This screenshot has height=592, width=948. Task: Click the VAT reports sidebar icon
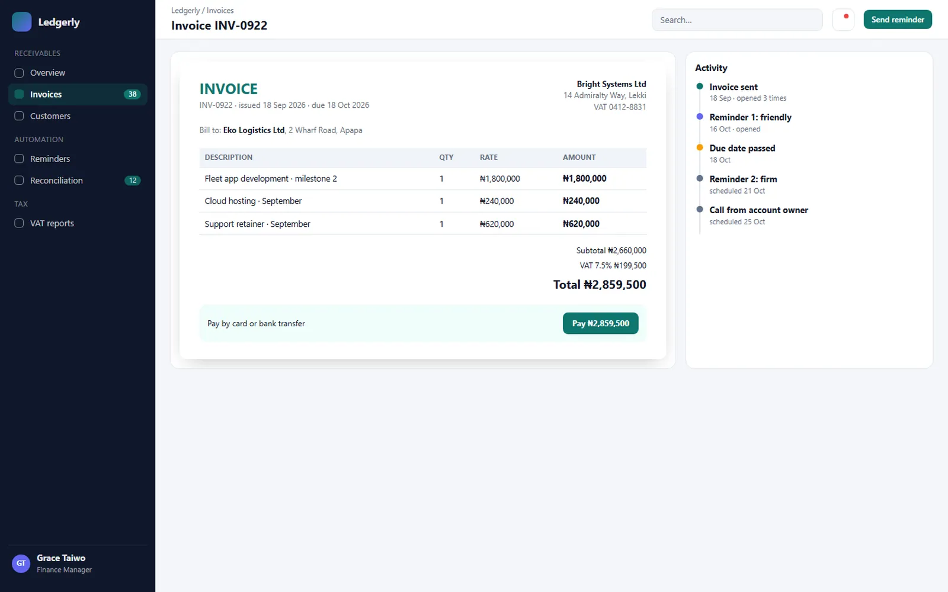coord(19,223)
